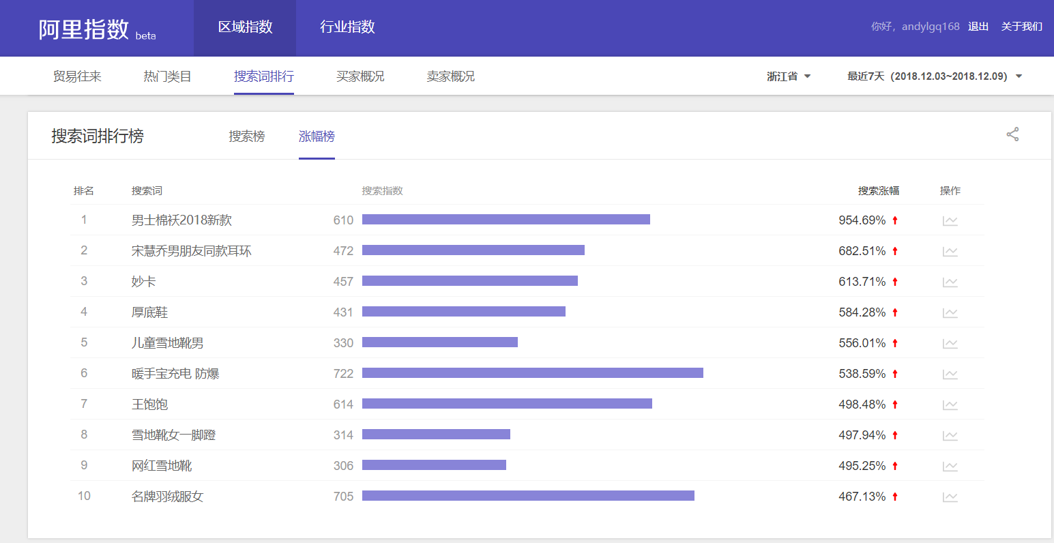Open the 关于我们 link
This screenshot has width=1054, height=543.
pyautogui.click(x=1021, y=27)
